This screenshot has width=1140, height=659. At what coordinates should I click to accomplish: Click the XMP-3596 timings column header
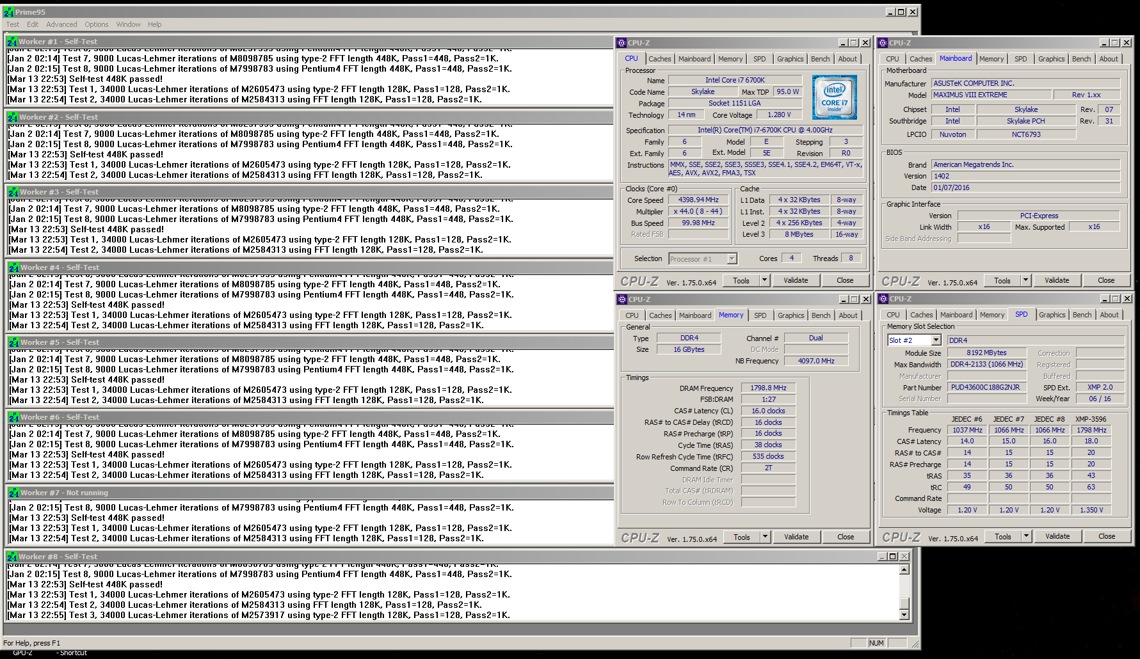click(x=1091, y=419)
